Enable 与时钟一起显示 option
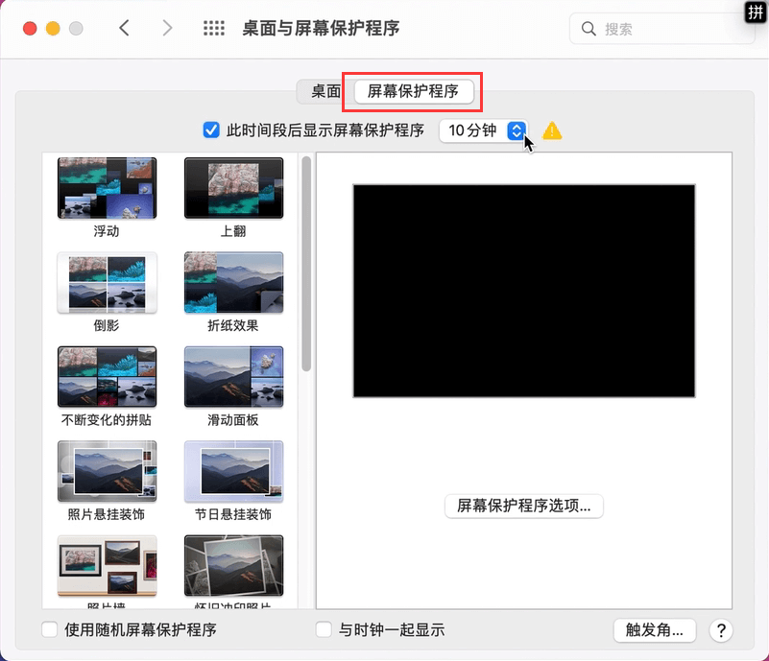769x661 pixels. coord(323,629)
